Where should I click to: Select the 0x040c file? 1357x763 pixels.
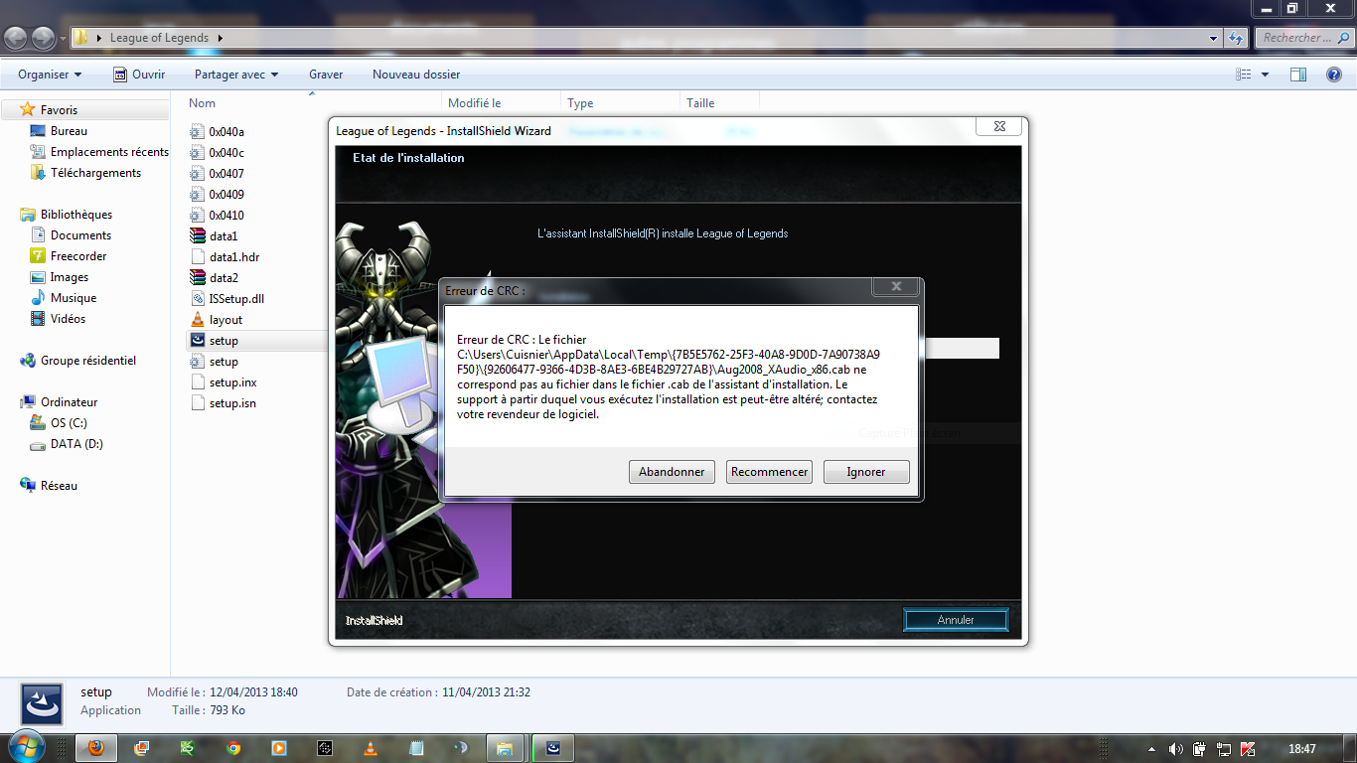pos(226,153)
